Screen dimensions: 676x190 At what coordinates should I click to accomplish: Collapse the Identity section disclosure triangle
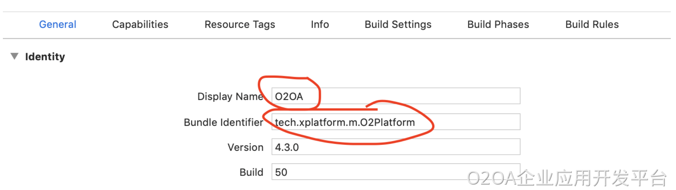(x=14, y=56)
